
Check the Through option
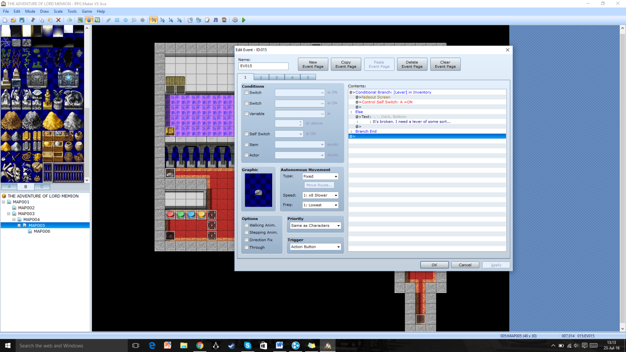point(246,247)
